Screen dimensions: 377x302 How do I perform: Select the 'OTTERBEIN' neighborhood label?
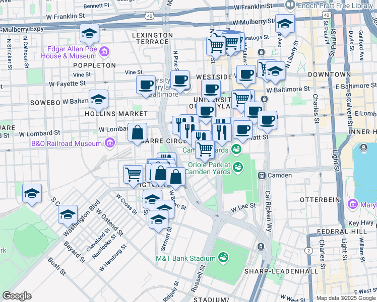click(x=320, y=200)
